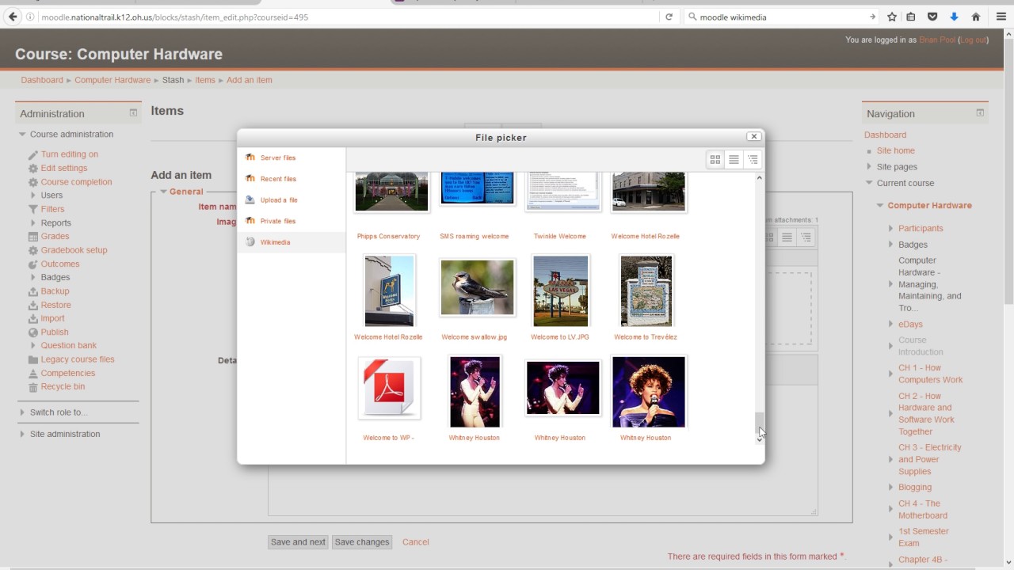Screen dimensions: 1014x570
Task: Click the file picker scrollbar thumb
Action: pos(760,424)
